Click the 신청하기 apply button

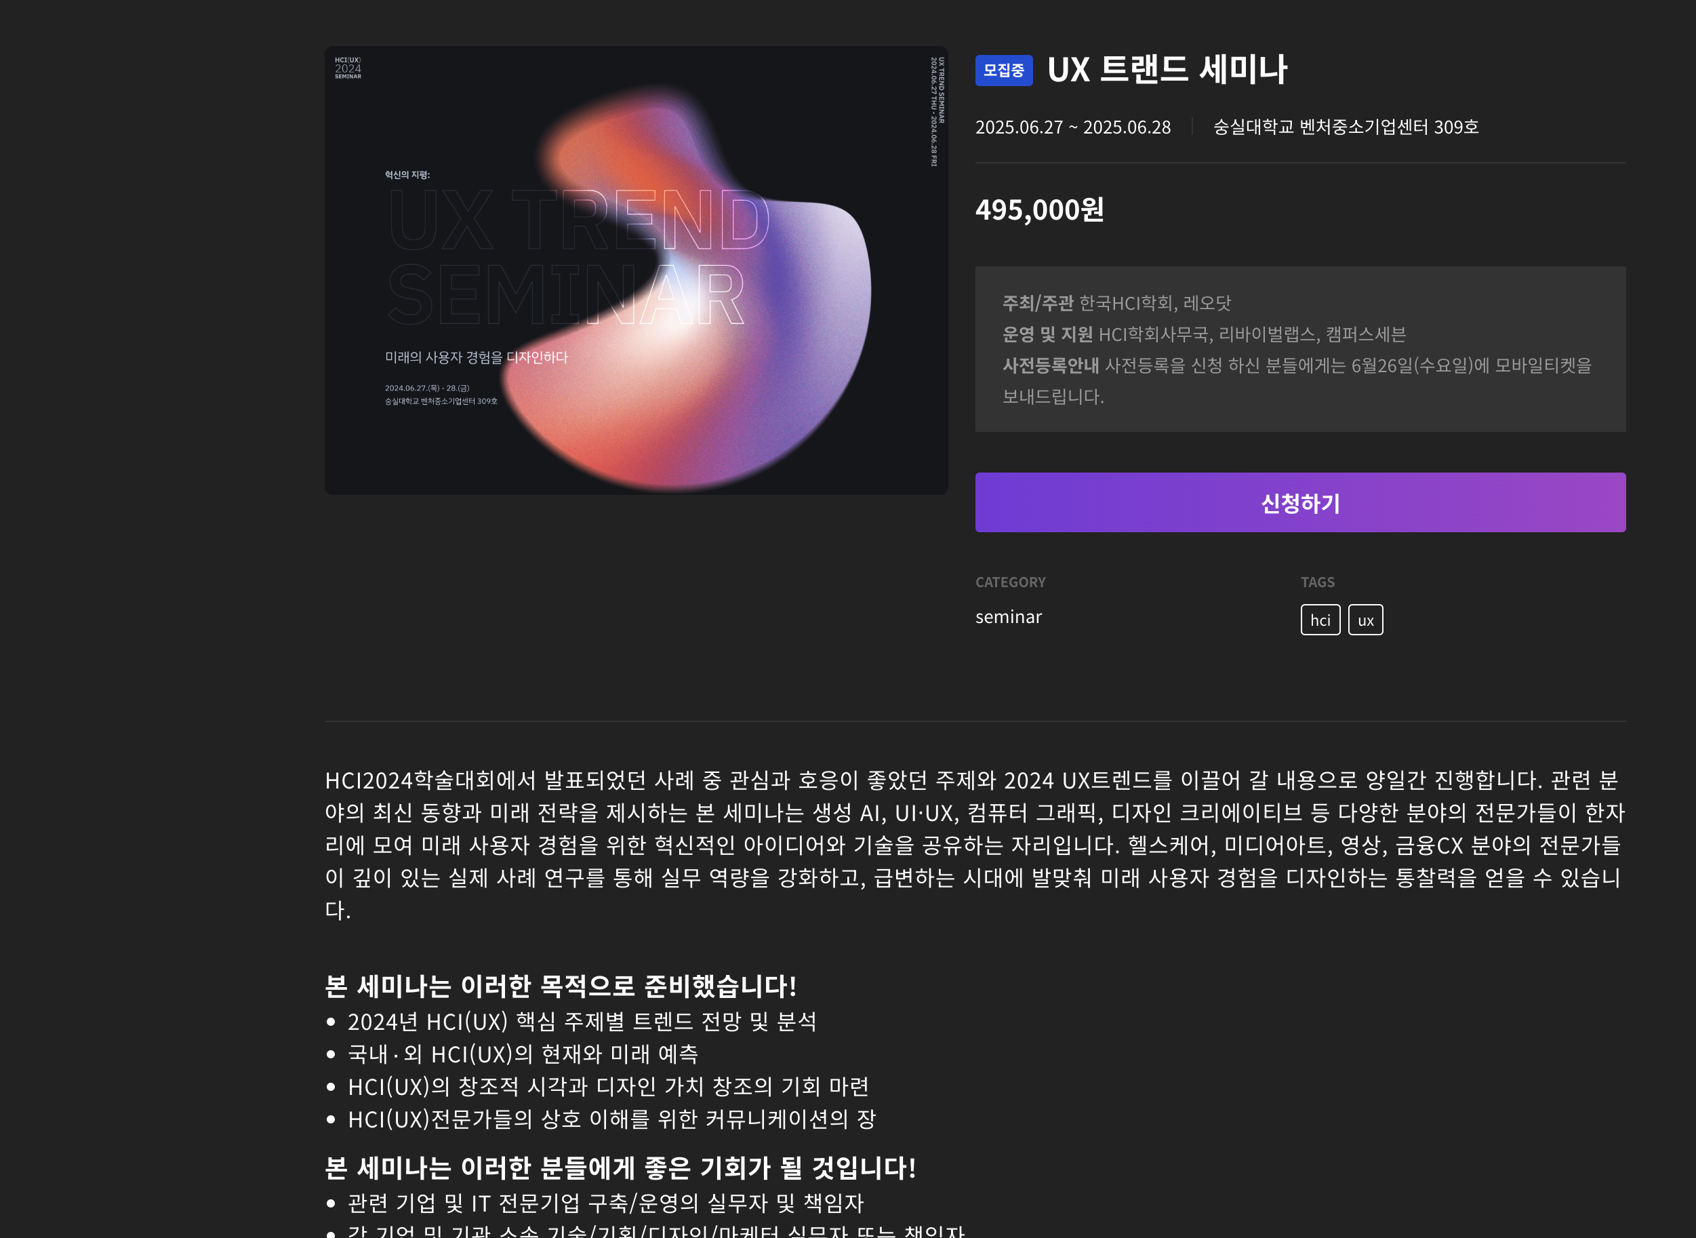pos(1299,502)
